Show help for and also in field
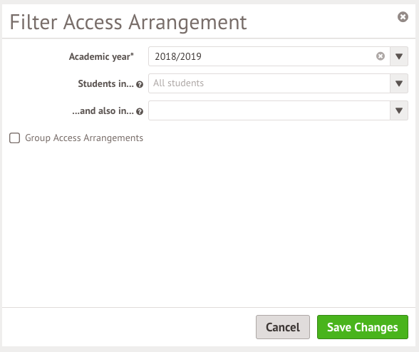 click(x=140, y=111)
